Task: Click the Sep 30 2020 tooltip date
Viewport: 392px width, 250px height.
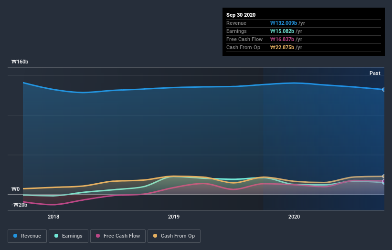Action: 241,15
